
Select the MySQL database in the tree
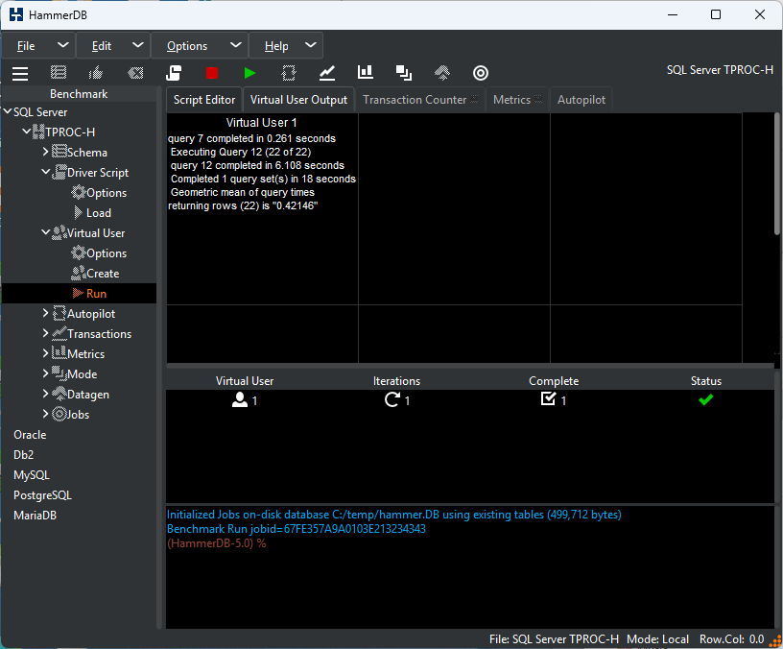click(32, 474)
